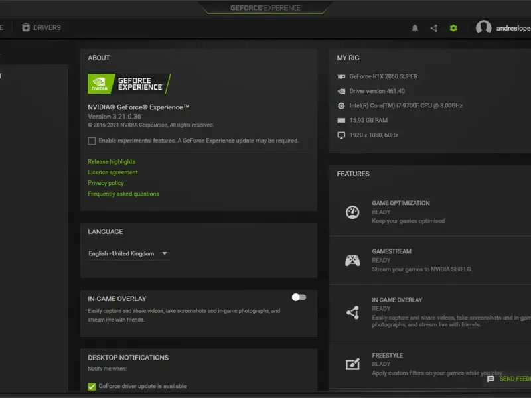The width and height of the screenshot is (531, 398).
Task: Click the Freestyle filter icon
Action: (352, 364)
